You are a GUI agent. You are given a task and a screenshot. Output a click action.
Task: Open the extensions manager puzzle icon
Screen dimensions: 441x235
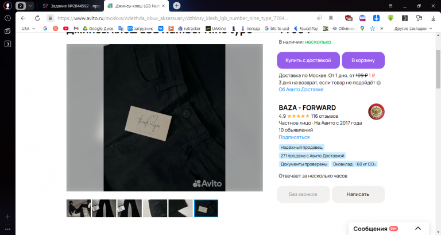[419, 18]
